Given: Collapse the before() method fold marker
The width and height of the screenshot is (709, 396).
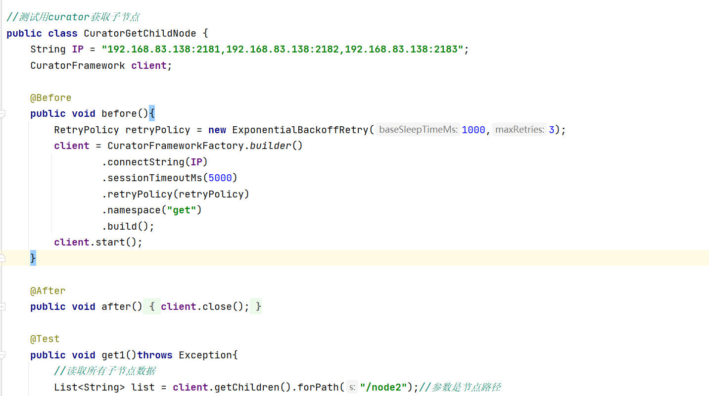Looking at the screenshot, I should pyautogui.click(x=2, y=114).
